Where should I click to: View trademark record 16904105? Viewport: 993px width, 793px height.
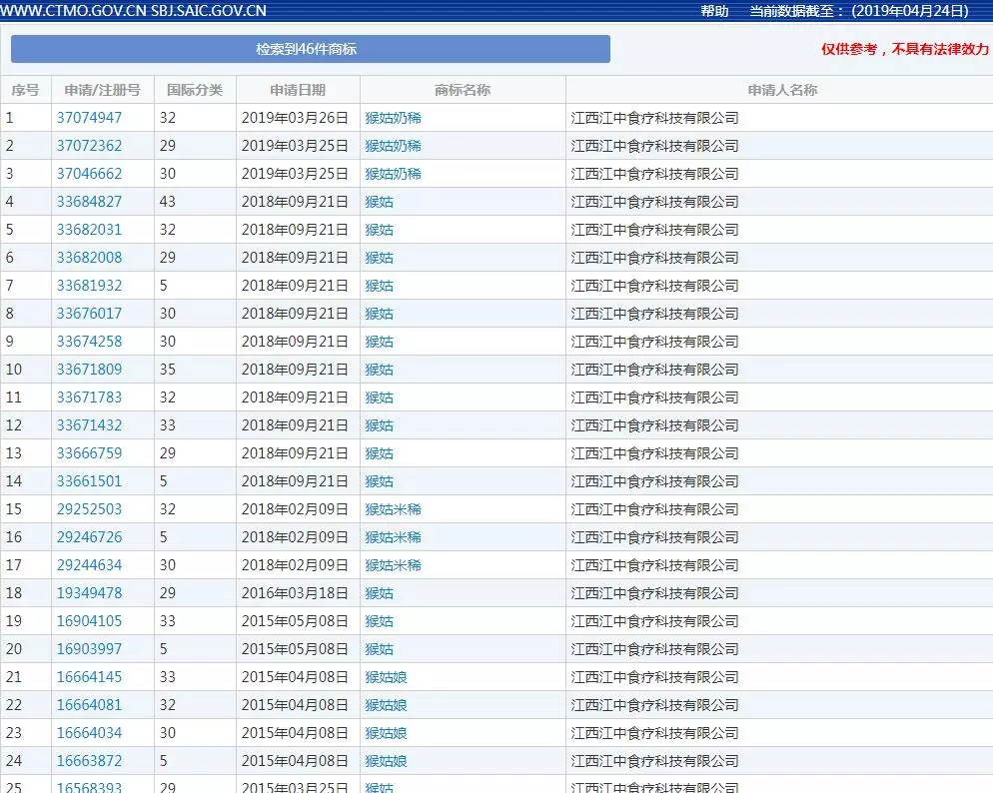89,621
